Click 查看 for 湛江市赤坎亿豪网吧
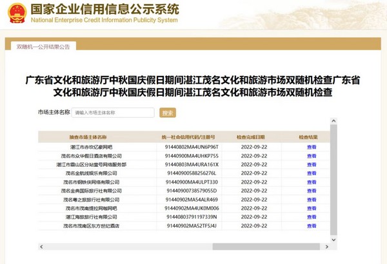The height and width of the screenshot is (264, 387). (312, 147)
